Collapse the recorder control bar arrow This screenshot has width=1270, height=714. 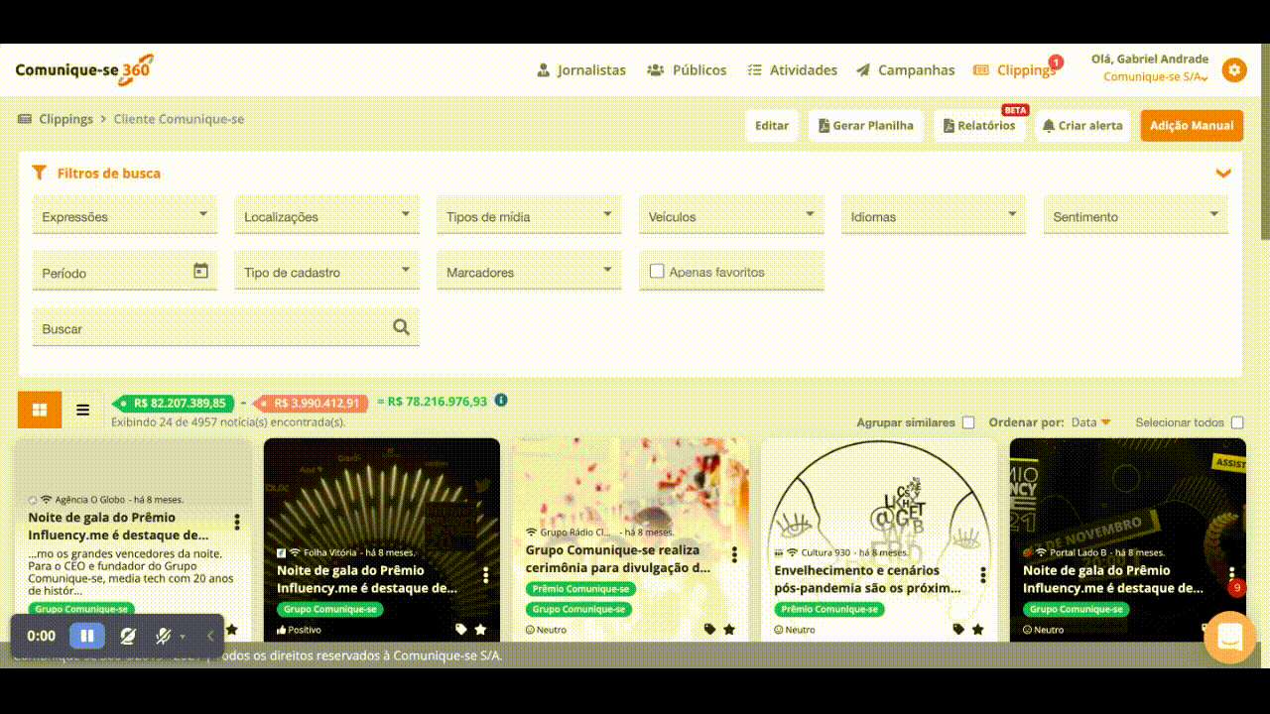(210, 636)
